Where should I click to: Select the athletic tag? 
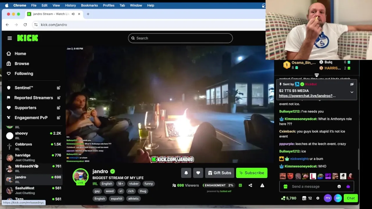[x=133, y=199]
